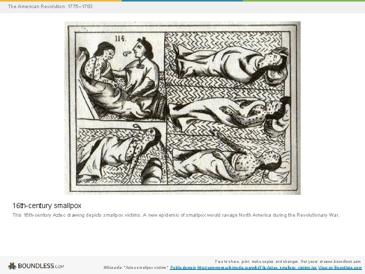Click the header 'The American Revolution: 1775–1783'
The height and width of the screenshot is (274, 365).
[50, 6]
